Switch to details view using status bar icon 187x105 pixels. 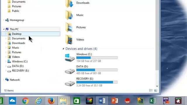[151, 90]
